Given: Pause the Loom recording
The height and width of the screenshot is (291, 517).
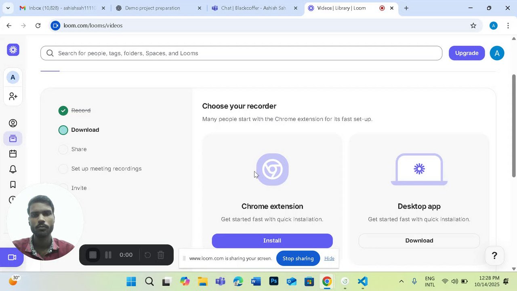Looking at the screenshot, I should point(108,255).
